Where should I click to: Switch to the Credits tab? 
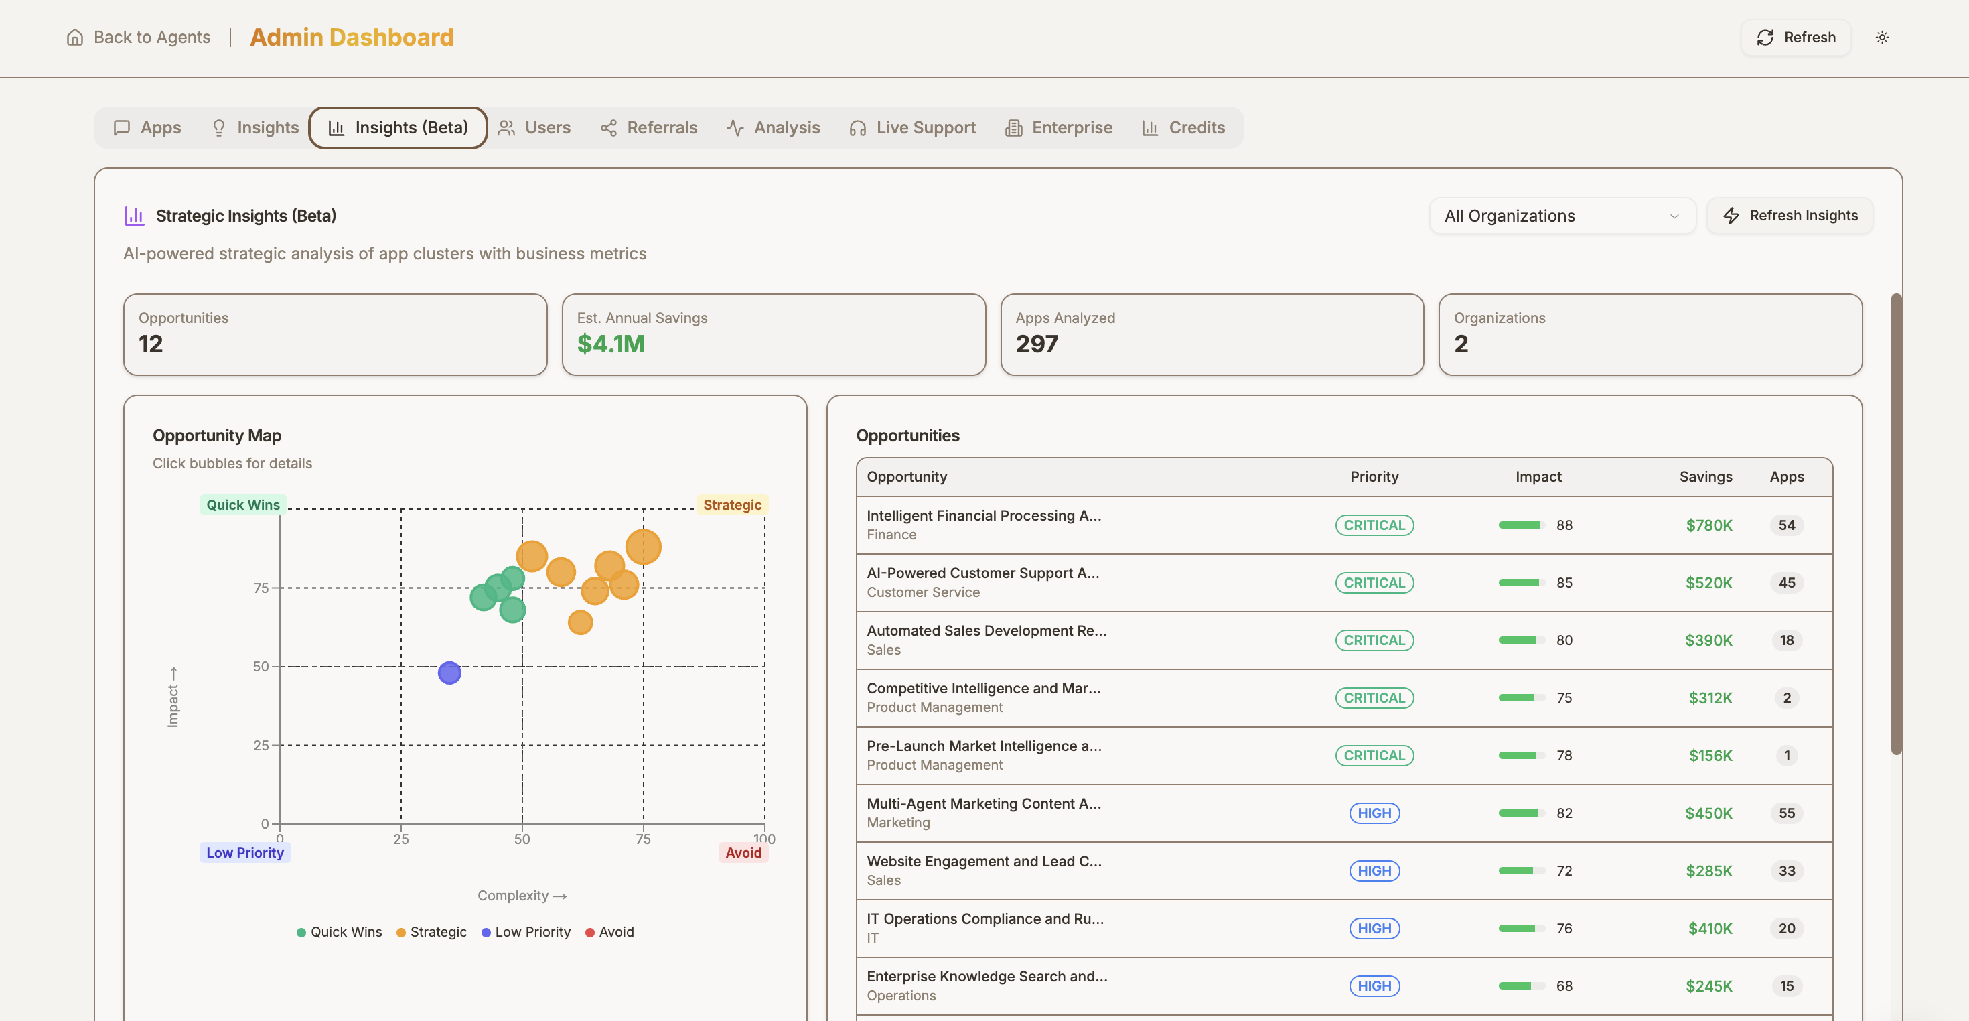click(x=1183, y=128)
